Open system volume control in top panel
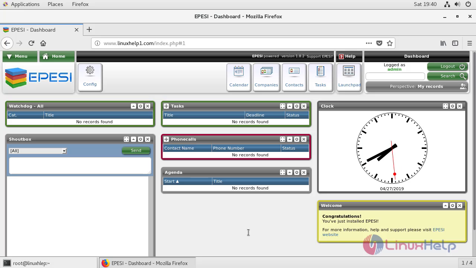Viewport: 476px width, 268px height. tap(458, 4)
